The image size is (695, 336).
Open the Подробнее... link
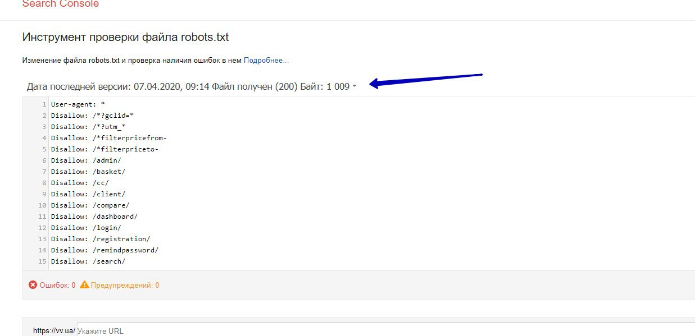(x=266, y=60)
